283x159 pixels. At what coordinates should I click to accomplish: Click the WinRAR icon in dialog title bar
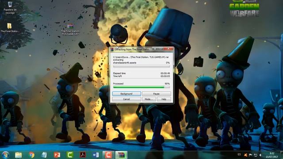112,49
